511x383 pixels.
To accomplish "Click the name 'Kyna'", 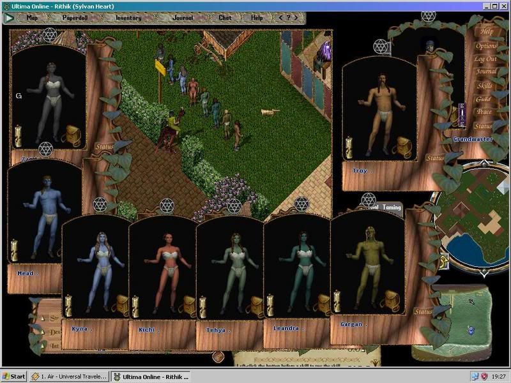I will click(79, 329).
